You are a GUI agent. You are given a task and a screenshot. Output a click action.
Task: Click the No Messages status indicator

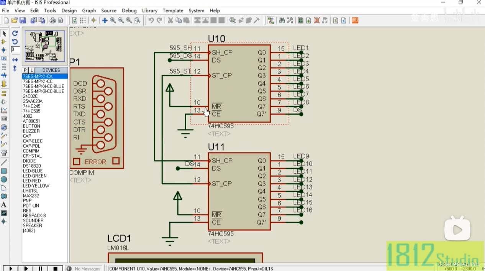84,268
